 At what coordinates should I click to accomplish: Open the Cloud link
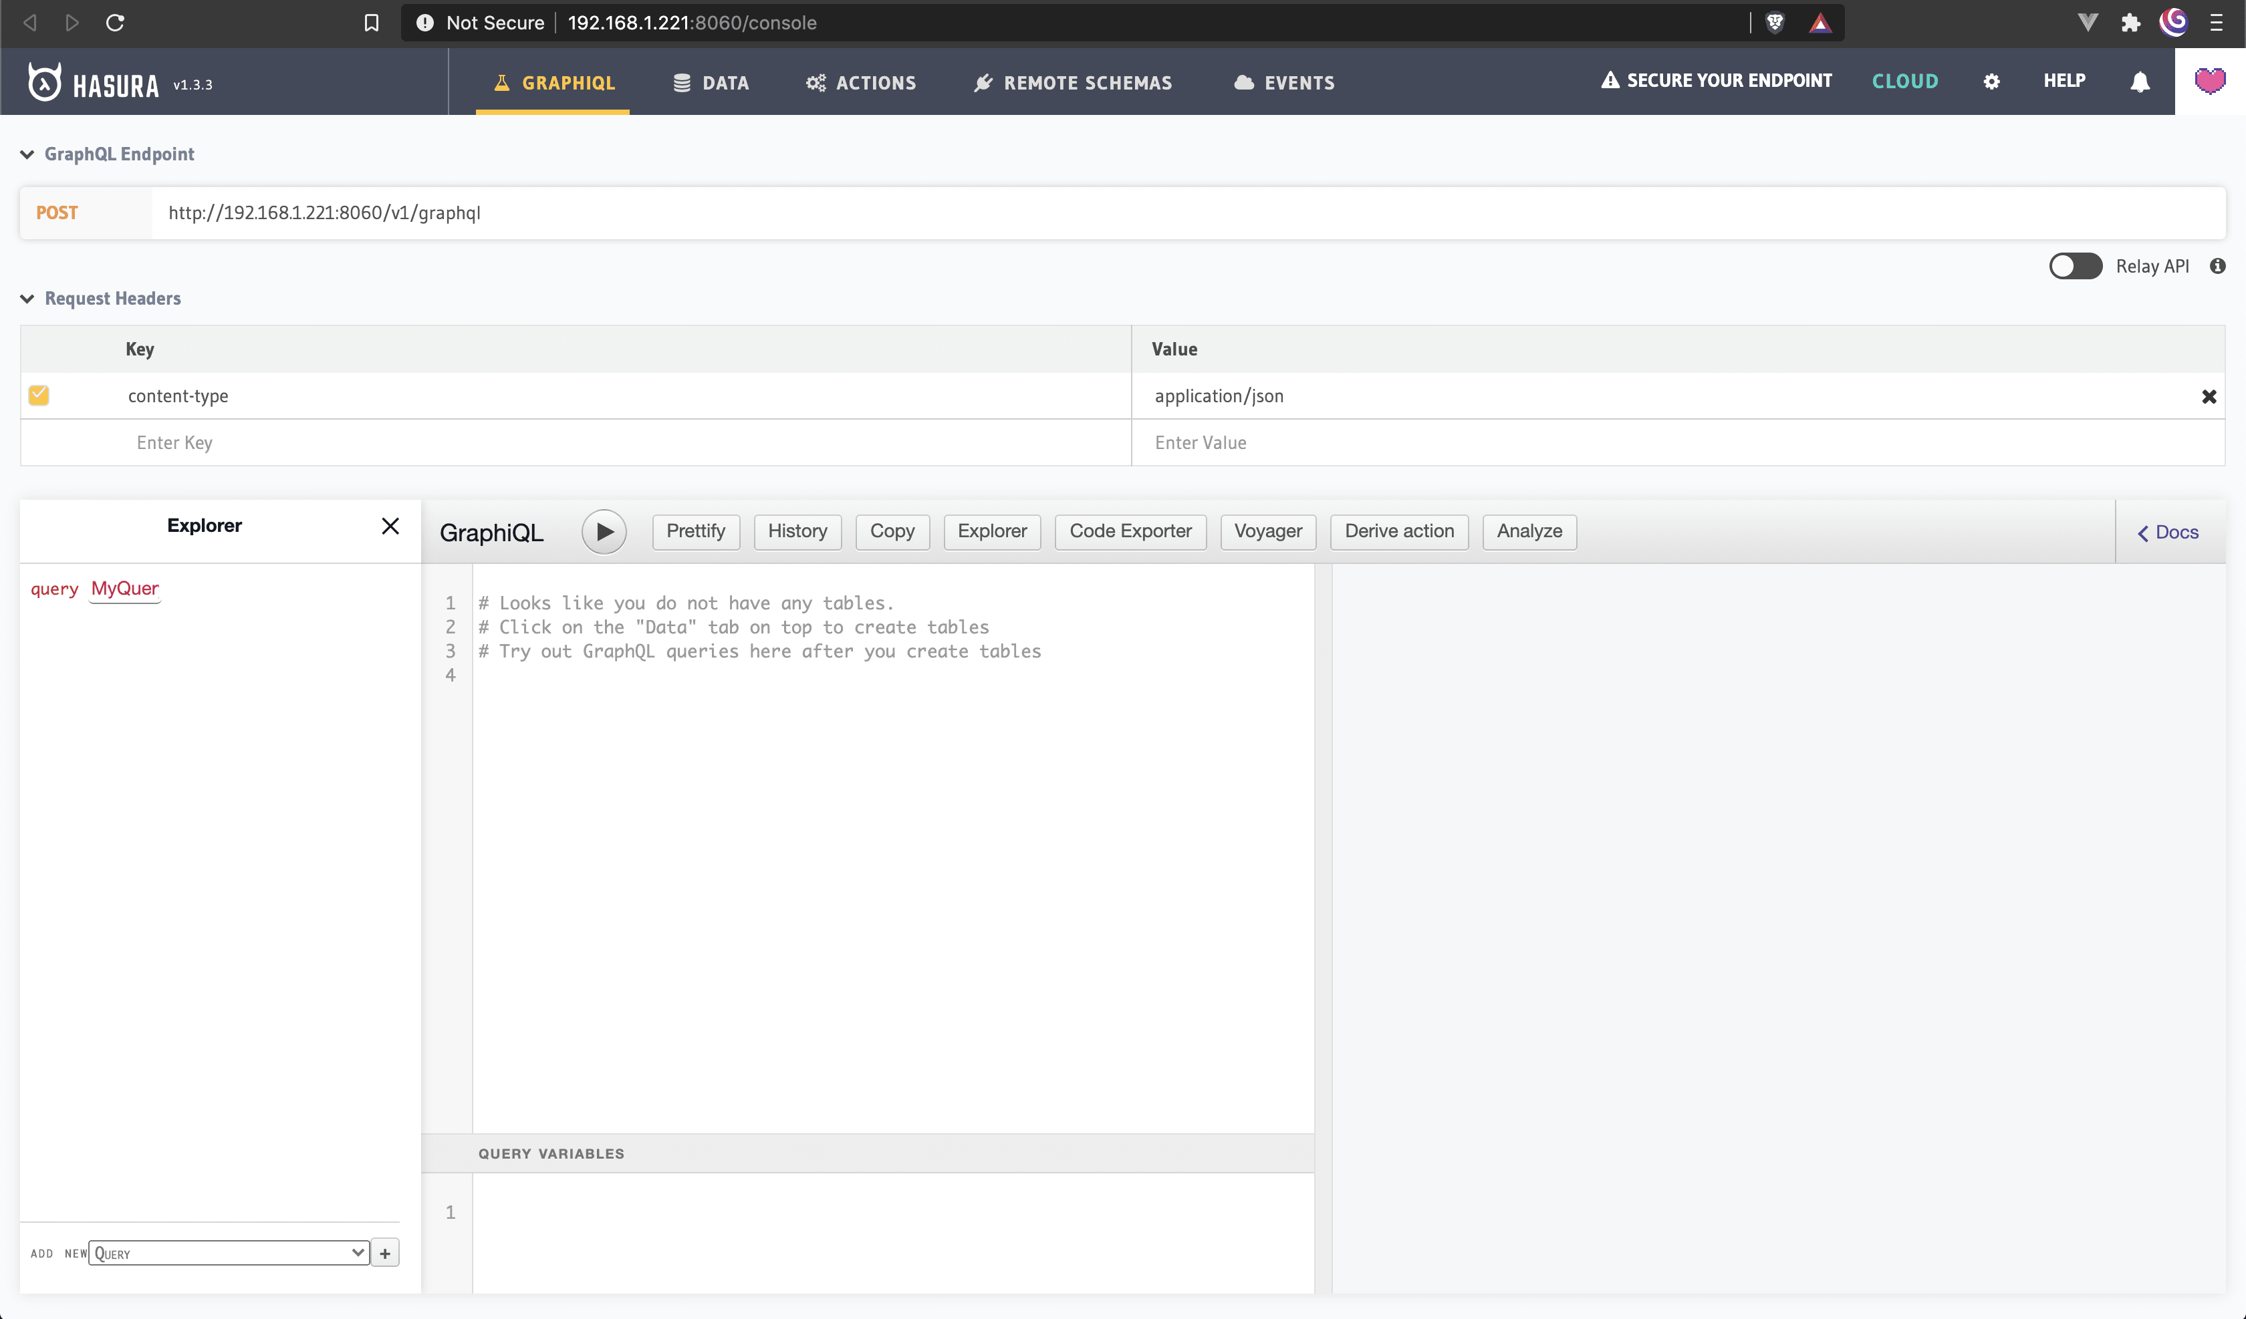(1904, 81)
